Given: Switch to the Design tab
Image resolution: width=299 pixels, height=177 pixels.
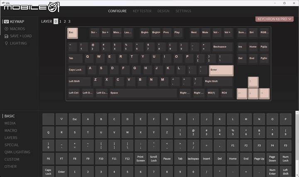Looking at the screenshot, I should (x=164, y=11).
